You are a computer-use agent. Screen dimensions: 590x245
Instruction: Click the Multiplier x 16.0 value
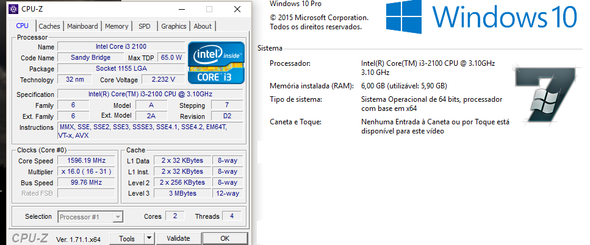click(86, 171)
